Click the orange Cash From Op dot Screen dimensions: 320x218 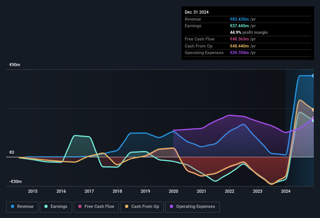coord(127,207)
